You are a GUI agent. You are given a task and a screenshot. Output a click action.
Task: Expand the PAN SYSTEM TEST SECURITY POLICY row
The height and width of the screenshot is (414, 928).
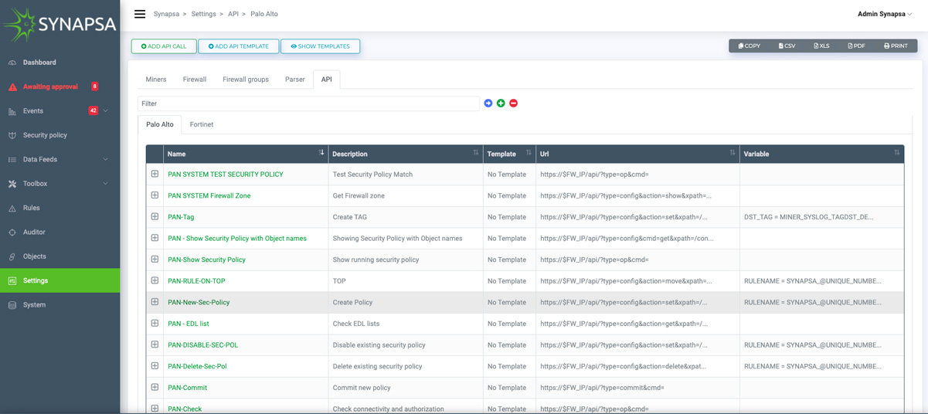155,174
